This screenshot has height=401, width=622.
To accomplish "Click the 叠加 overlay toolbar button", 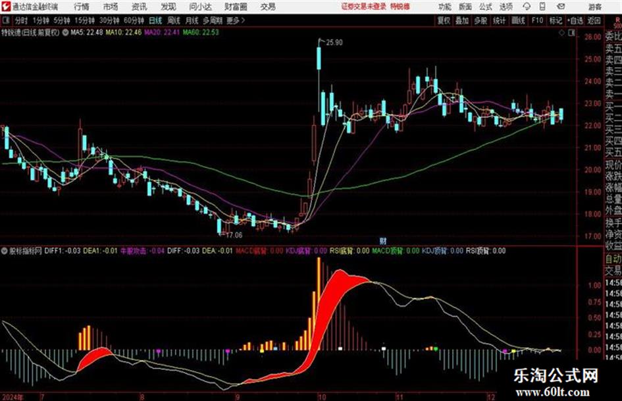I will click(462, 20).
